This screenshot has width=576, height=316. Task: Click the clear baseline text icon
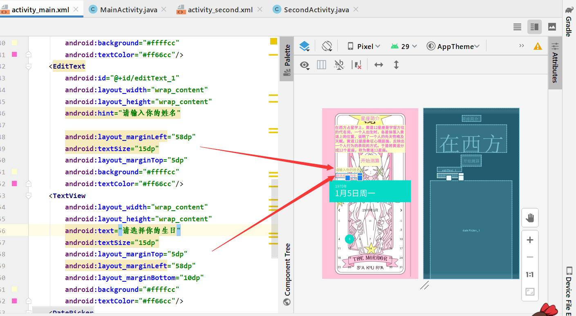pyautogui.click(x=339, y=65)
